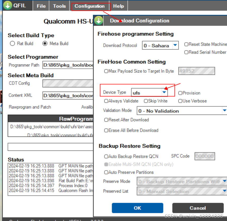Click the OK button

coord(137,208)
